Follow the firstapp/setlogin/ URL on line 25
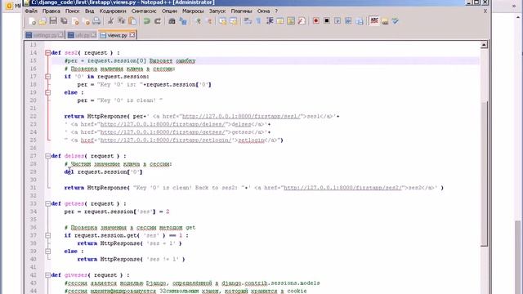 tap(166, 140)
